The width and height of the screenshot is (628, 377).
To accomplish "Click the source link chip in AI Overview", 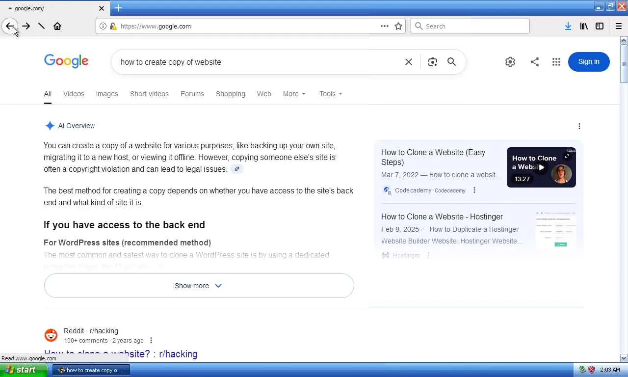I will tap(237, 169).
